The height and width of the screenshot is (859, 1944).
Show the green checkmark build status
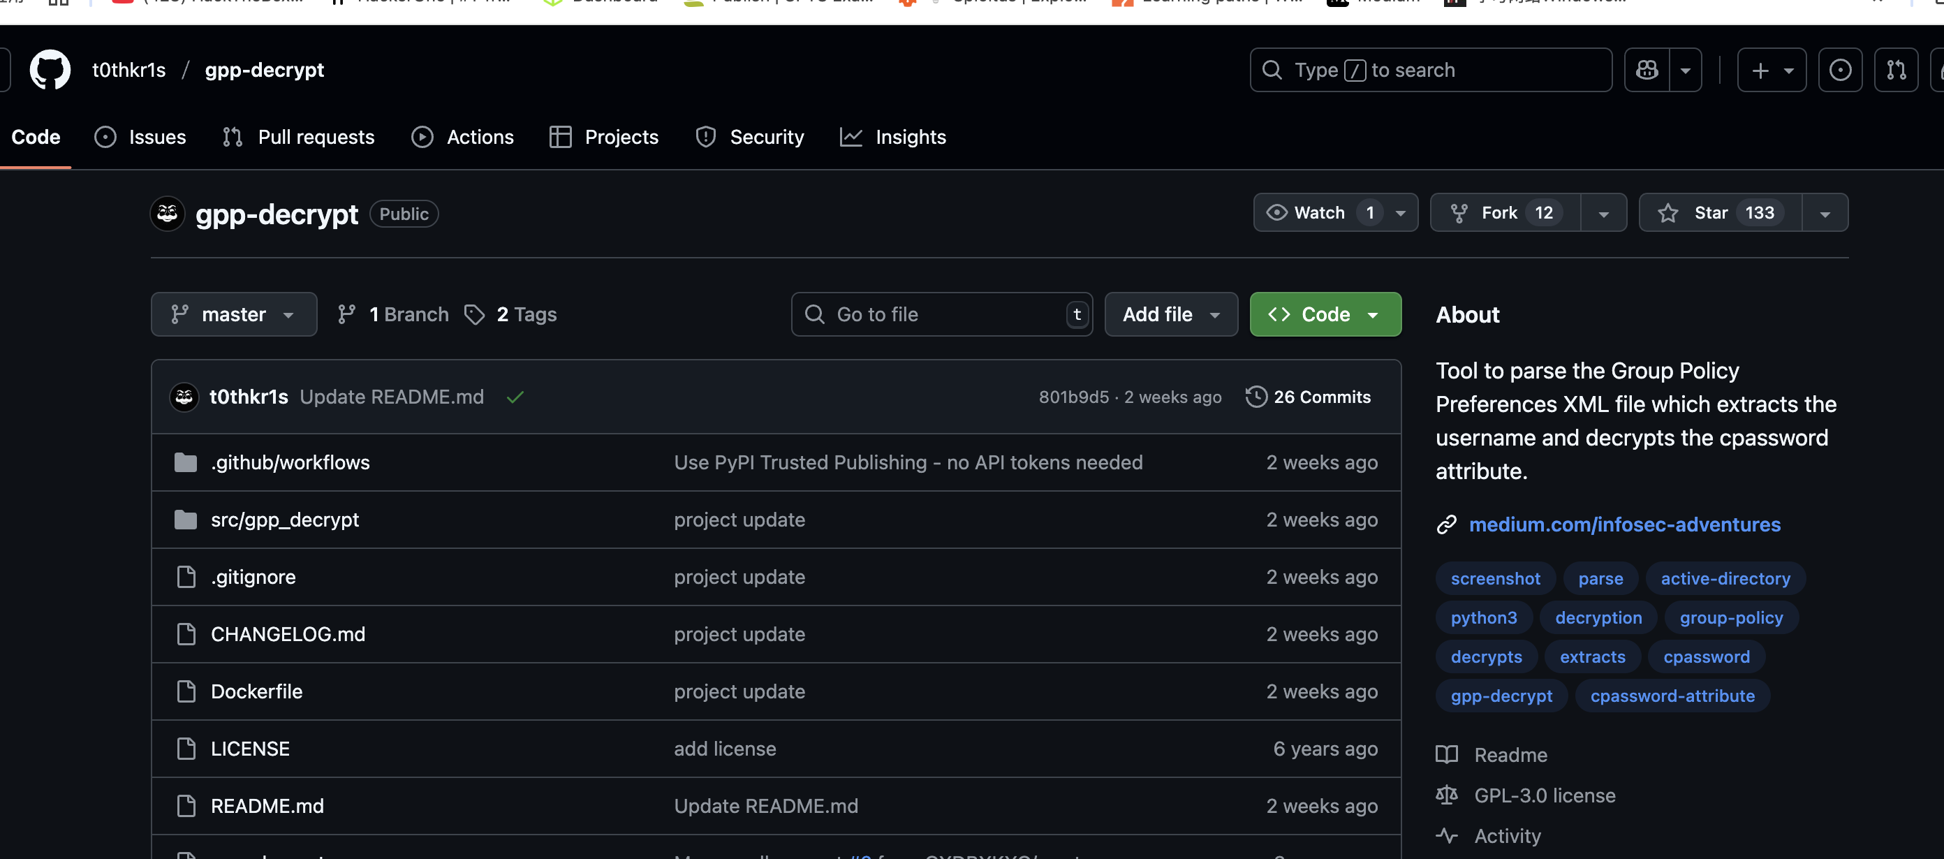(515, 397)
